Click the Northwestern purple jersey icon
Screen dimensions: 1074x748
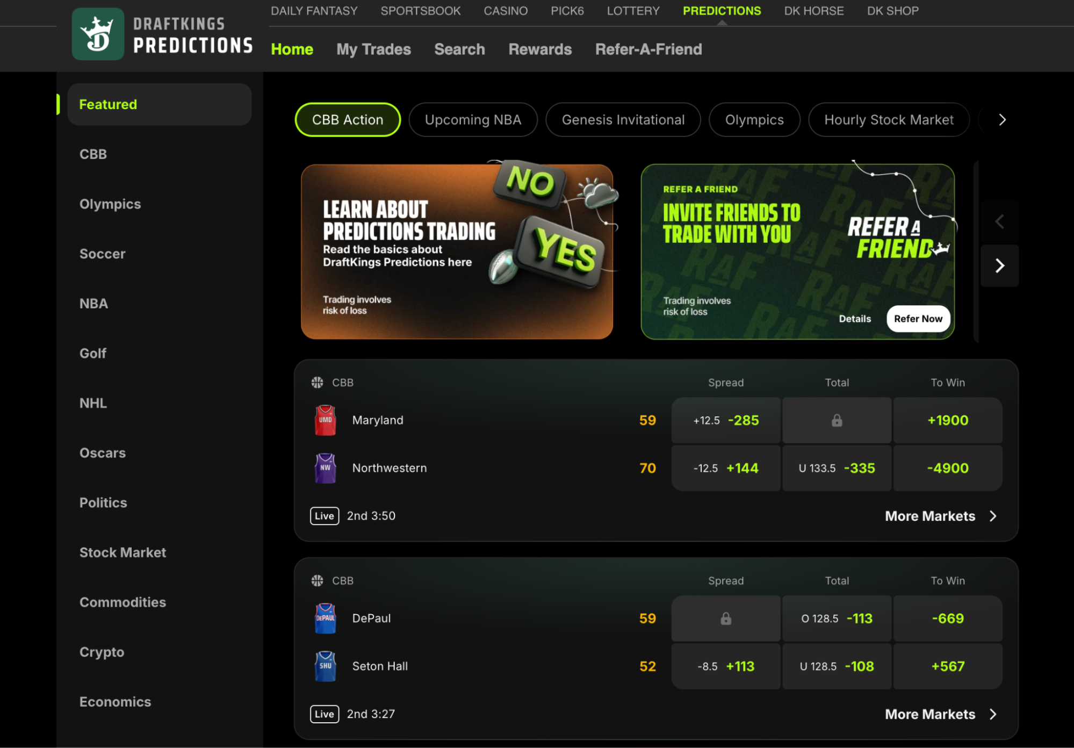[x=325, y=468]
